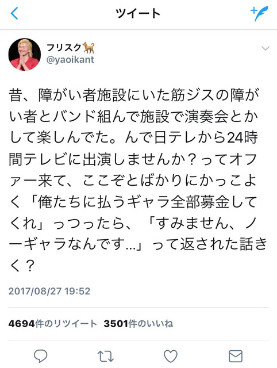
Task: Tap the quoted reply すみません、ノ
Action: pos(206,223)
